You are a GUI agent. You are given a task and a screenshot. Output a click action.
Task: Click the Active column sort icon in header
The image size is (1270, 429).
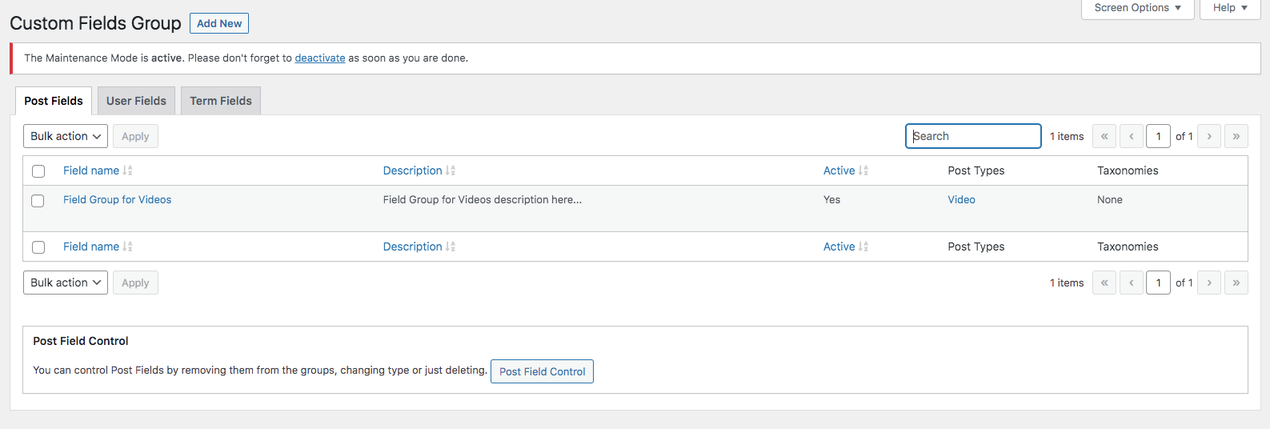click(863, 170)
